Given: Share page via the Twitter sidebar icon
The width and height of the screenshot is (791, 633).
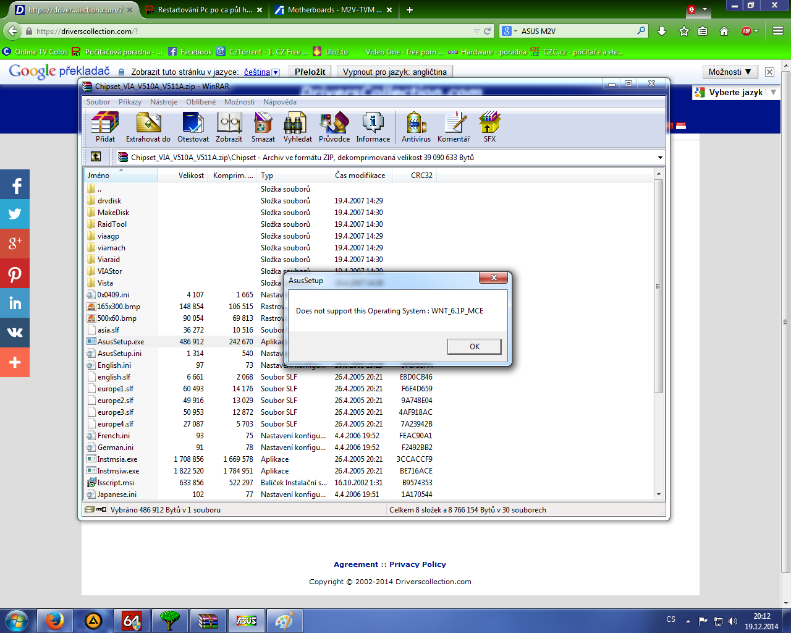Looking at the screenshot, I should coord(15,215).
